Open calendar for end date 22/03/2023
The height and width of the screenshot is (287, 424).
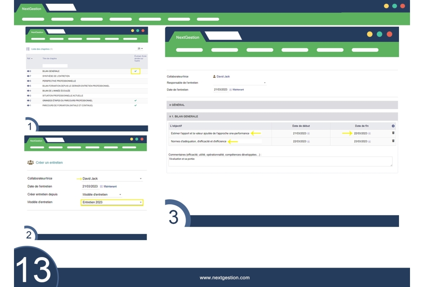tap(369, 134)
